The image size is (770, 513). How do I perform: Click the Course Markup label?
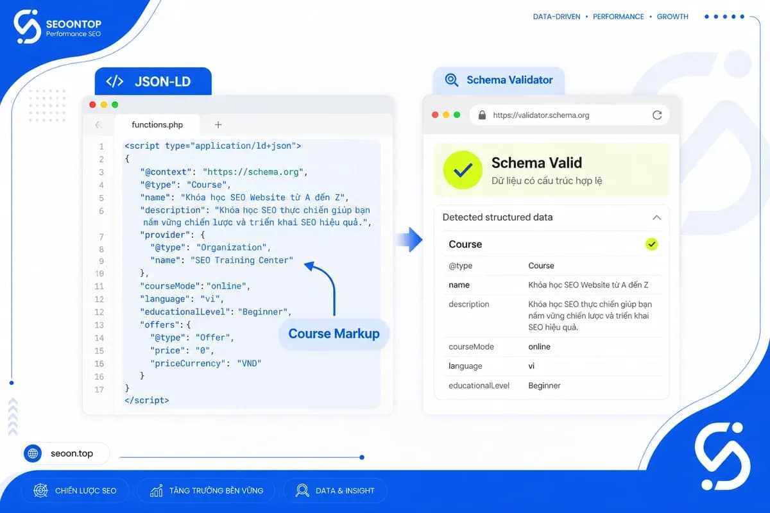pyautogui.click(x=334, y=333)
